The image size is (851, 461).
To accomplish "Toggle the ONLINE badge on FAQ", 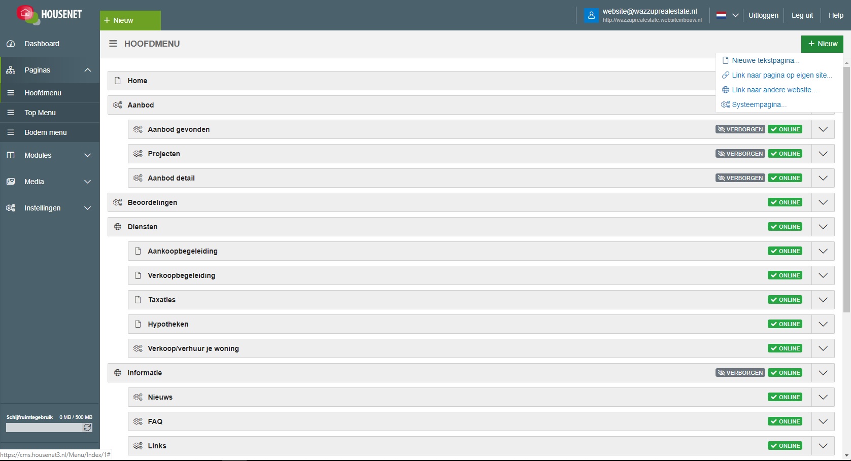I will (785, 421).
